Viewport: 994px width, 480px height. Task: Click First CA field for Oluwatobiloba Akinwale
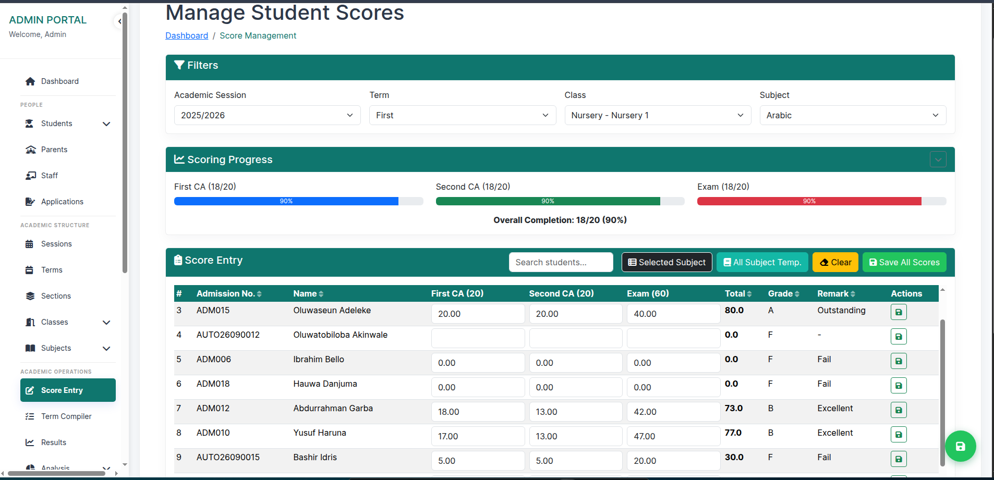click(x=478, y=338)
